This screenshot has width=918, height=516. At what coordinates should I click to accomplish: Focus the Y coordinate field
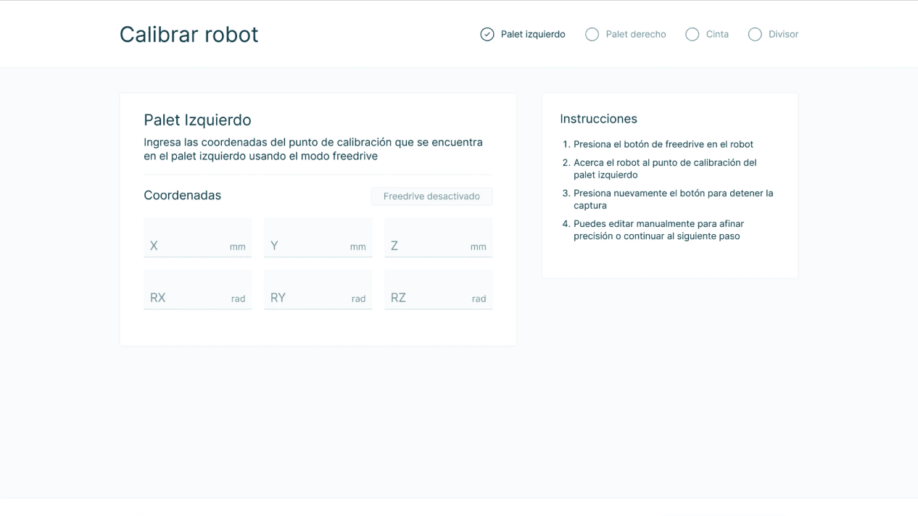(x=318, y=238)
